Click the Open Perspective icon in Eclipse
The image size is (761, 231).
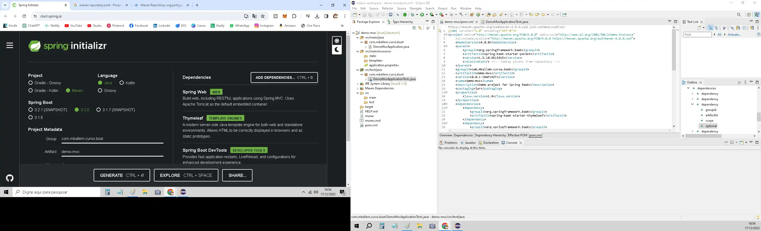click(749, 15)
